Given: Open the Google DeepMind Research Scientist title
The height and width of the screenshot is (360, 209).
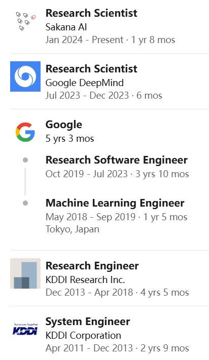Looking at the screenshot, I should 91,69.
